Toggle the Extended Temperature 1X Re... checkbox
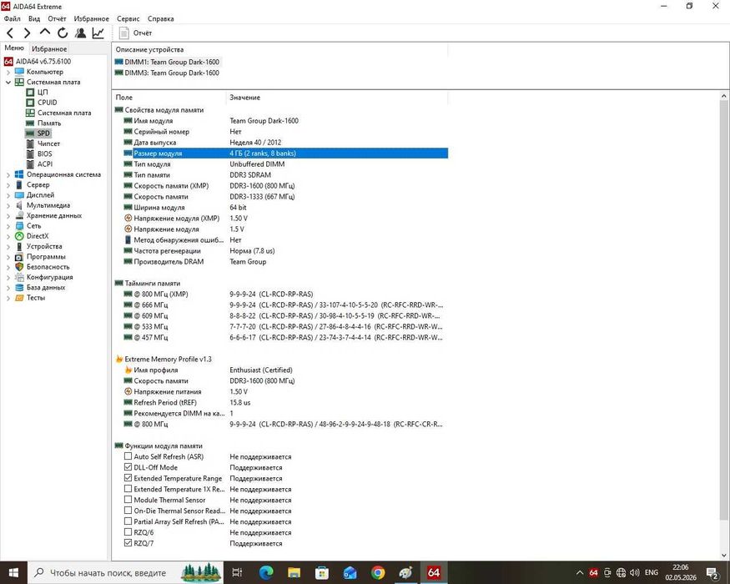This screenshot has width=730, height=584. [128, 489]
